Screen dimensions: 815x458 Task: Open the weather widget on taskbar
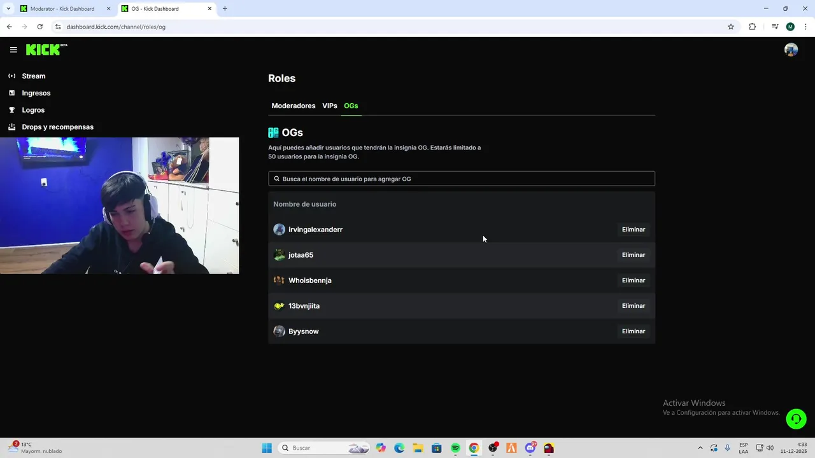pos(36,448)
